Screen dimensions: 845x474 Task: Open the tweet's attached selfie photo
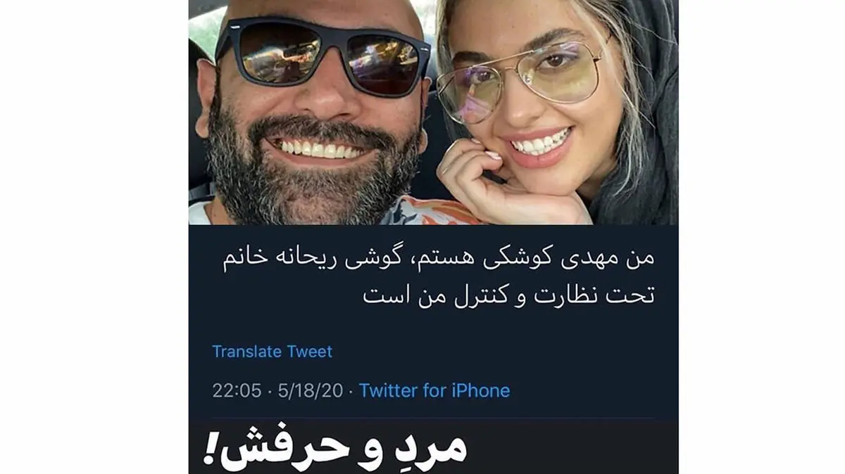pos(433,113)
